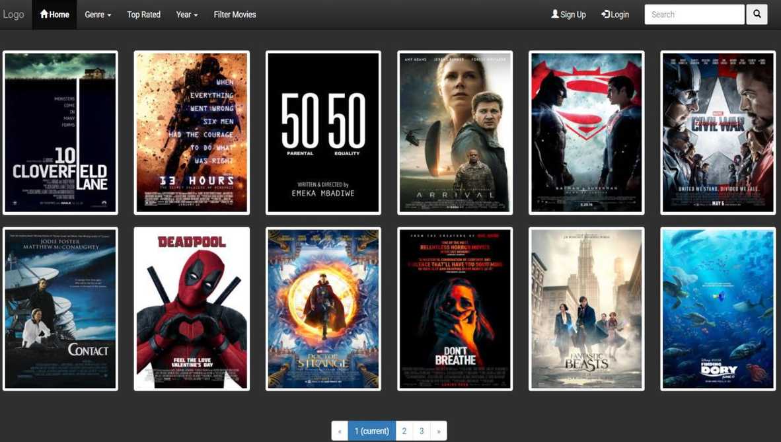
Task: Open the Finding Dory poster
Action: tap(717, 308)
